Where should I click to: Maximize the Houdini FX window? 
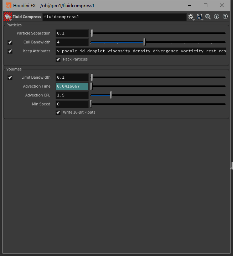pos(206,5)
